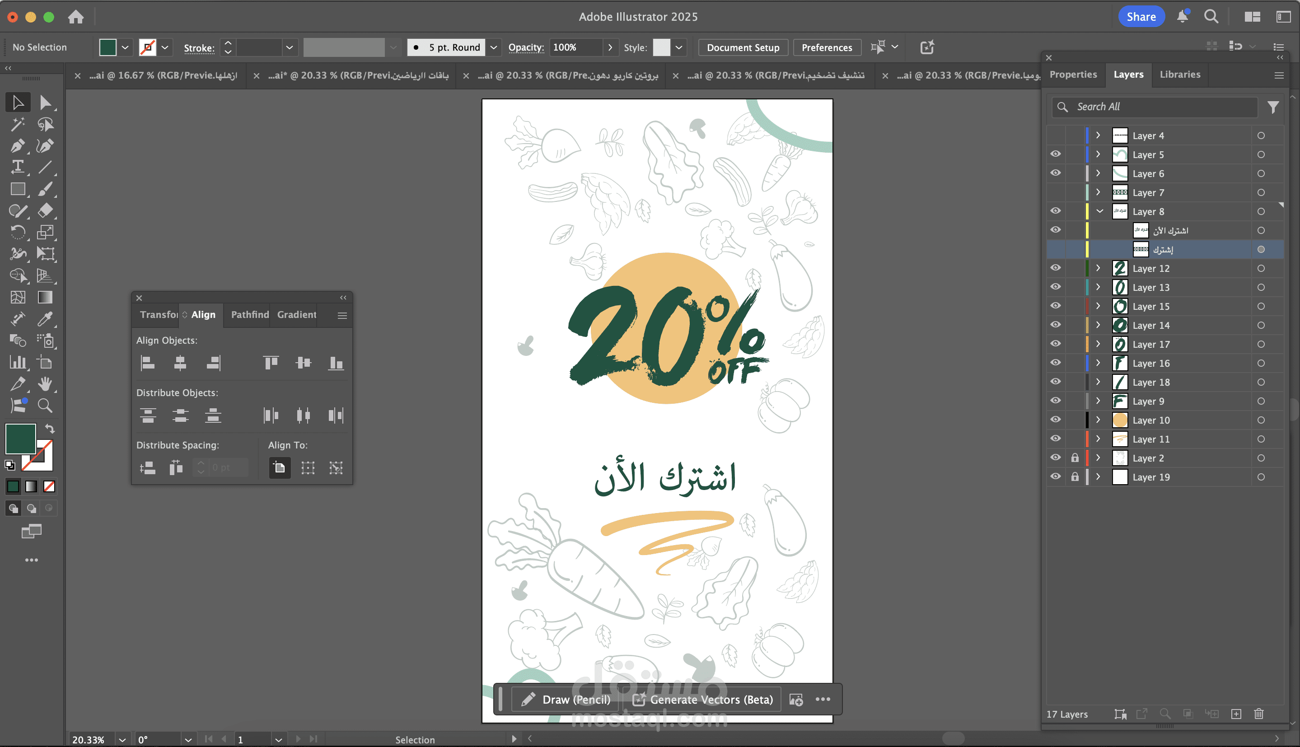Click the large green fill swatch
The image size is (1300, 747).
click(20, 439)
